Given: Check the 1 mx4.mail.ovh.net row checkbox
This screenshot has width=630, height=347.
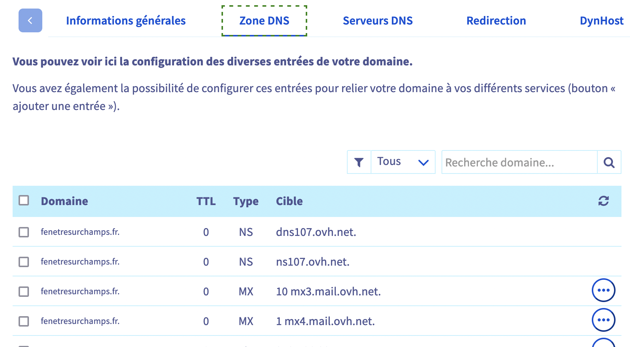Looking at the screenshot, I should click(x=24, y=321).
